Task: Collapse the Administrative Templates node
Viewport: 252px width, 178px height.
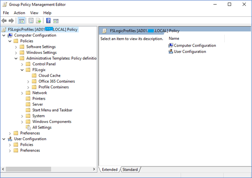Action: tap(16, 59)
